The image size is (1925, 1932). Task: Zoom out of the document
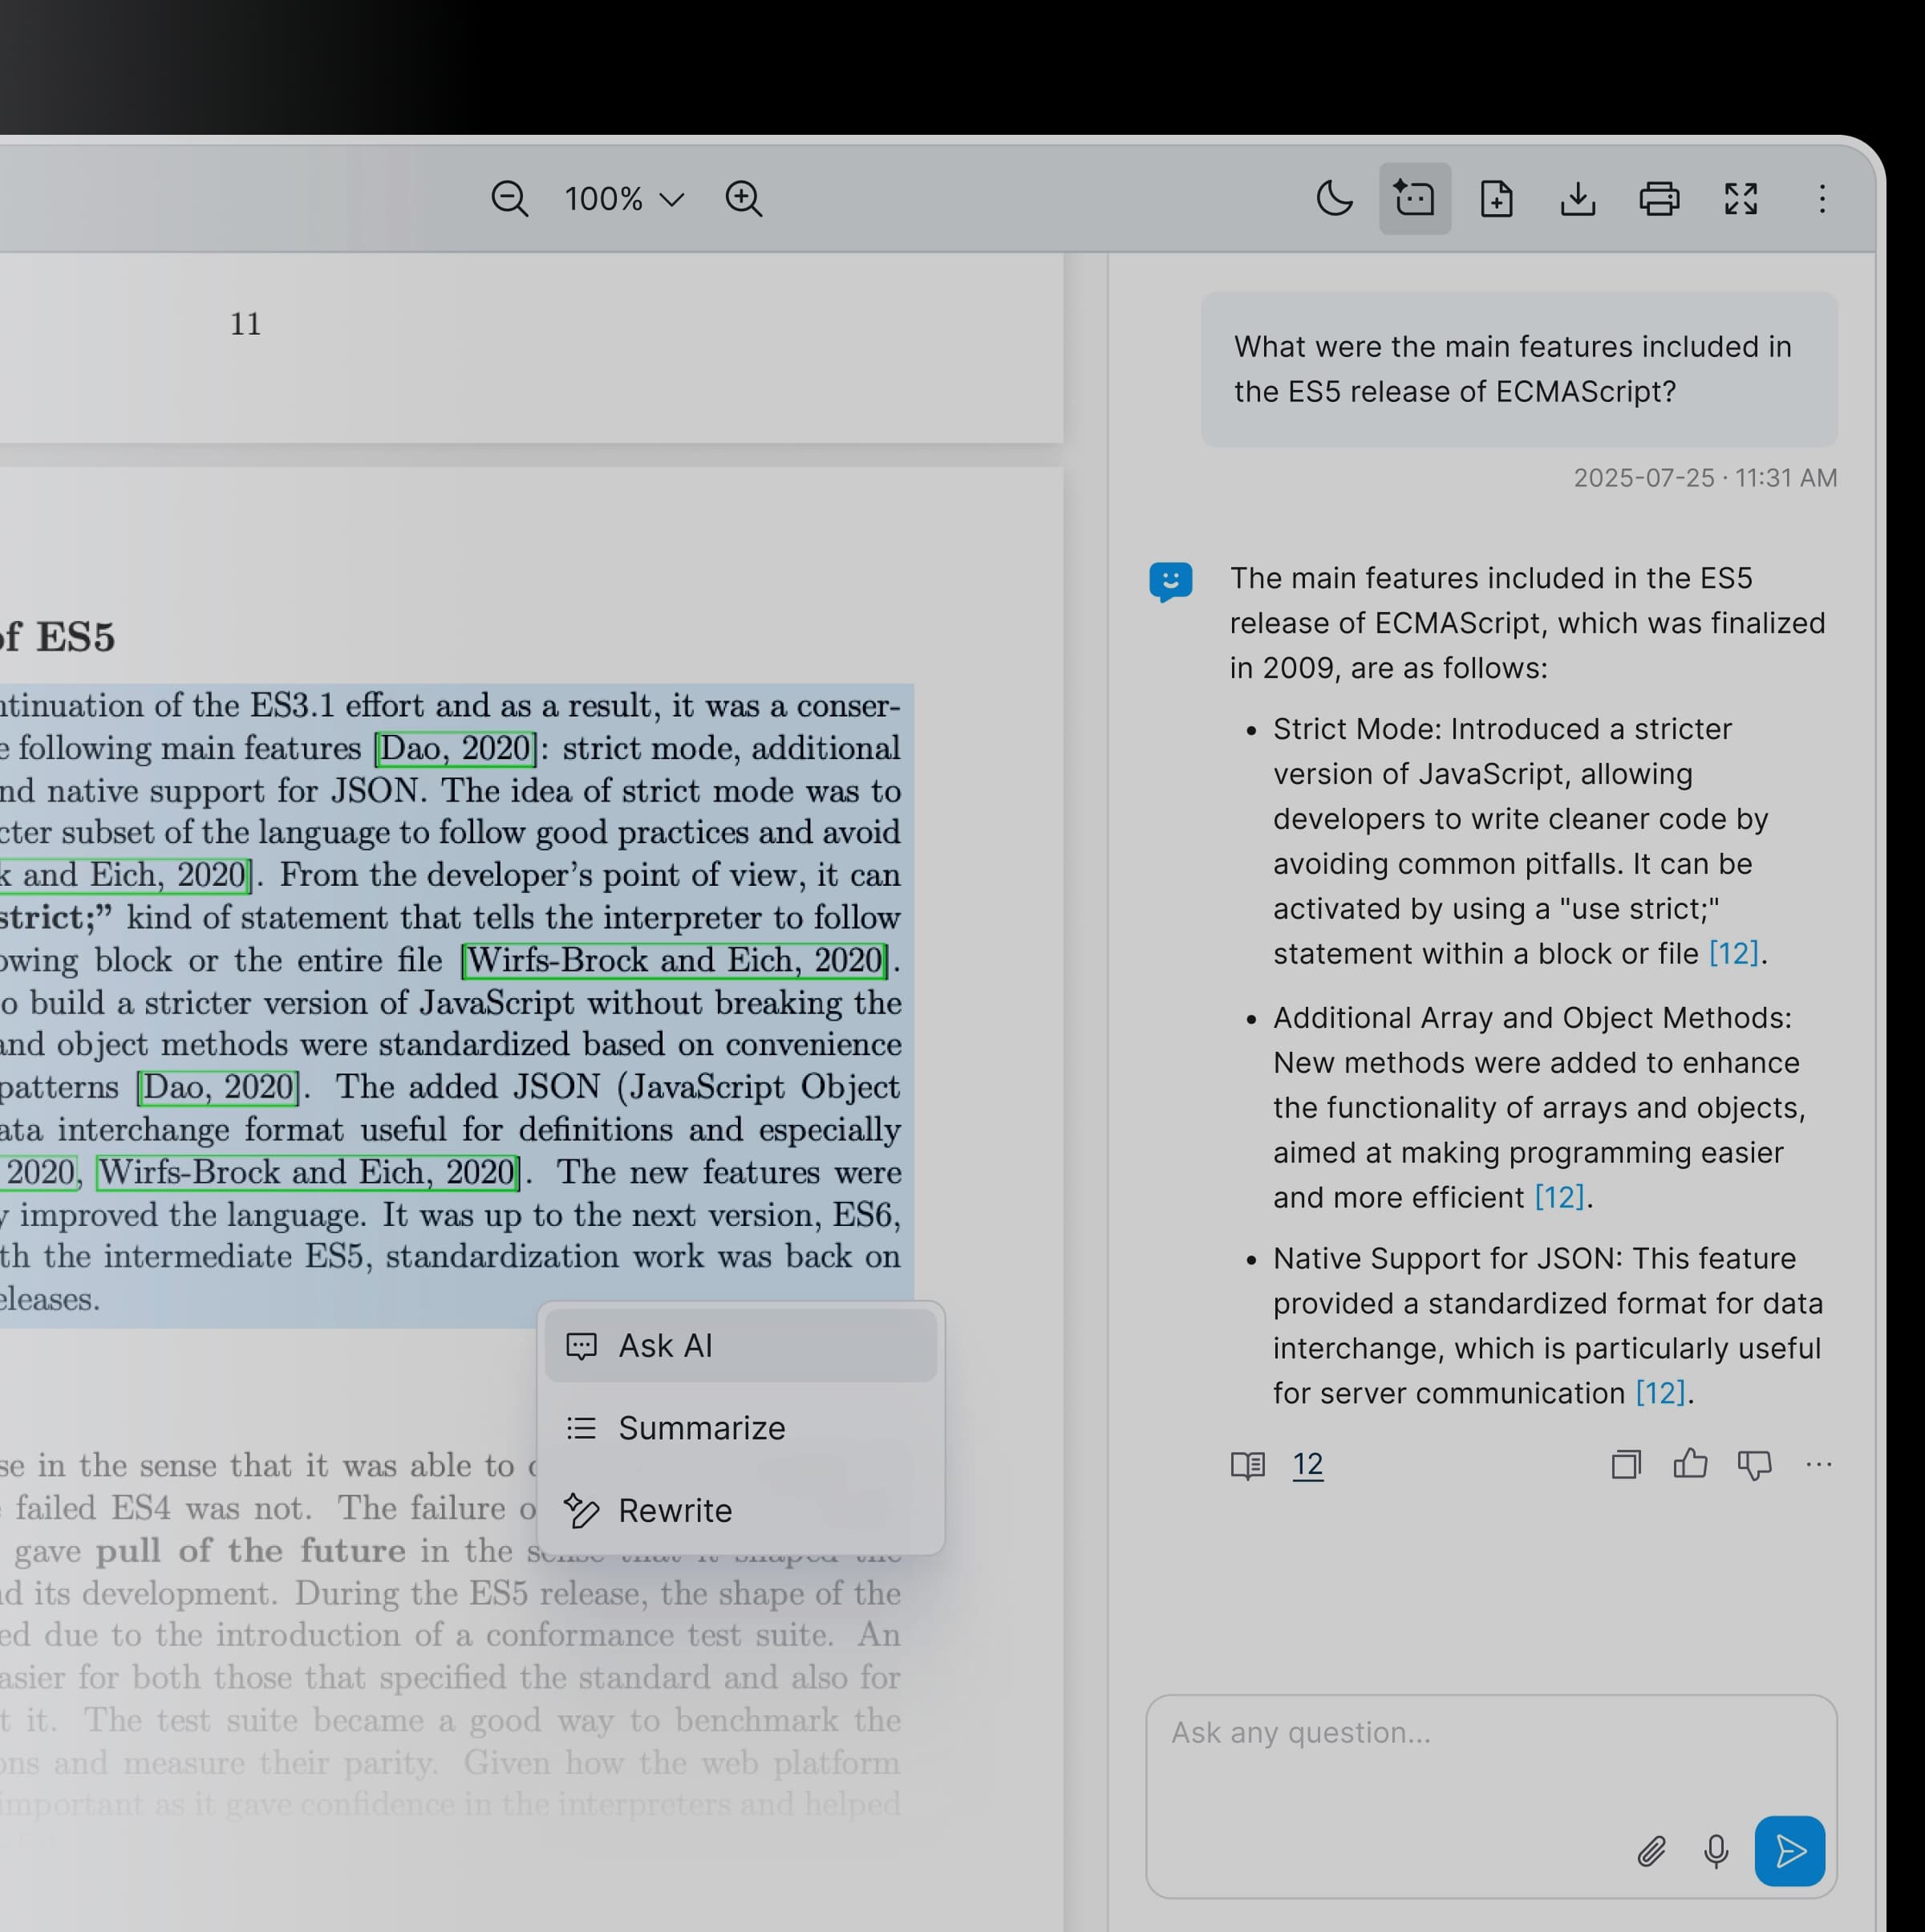click(x=509, y=199)
